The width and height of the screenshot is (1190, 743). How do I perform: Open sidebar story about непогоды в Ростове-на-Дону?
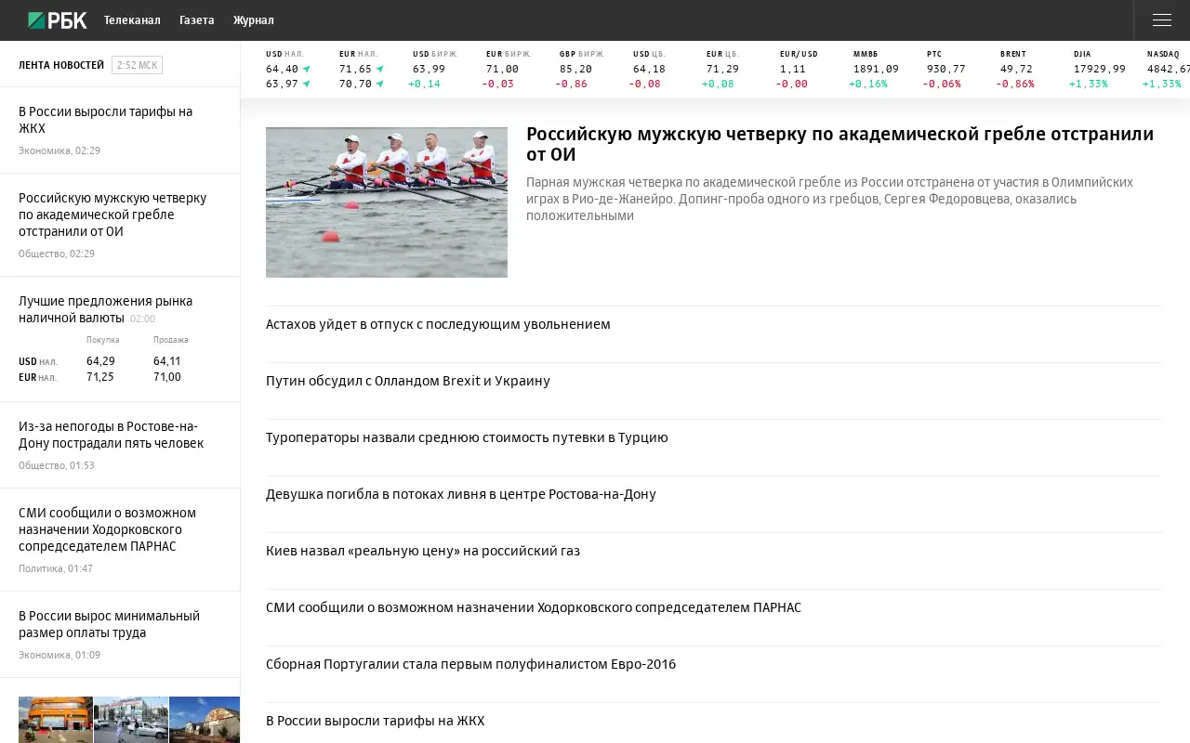click(x=111, y=435)
